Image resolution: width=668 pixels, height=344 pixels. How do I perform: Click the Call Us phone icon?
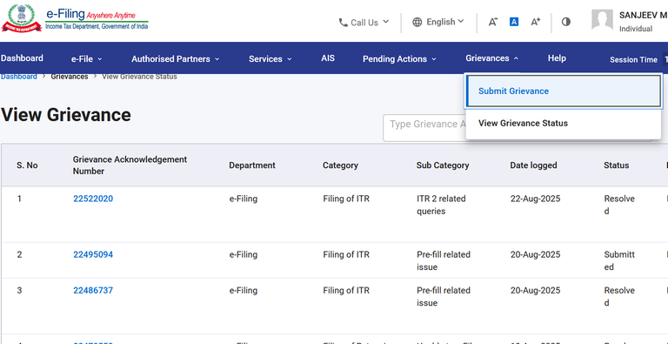click(343, 22)
